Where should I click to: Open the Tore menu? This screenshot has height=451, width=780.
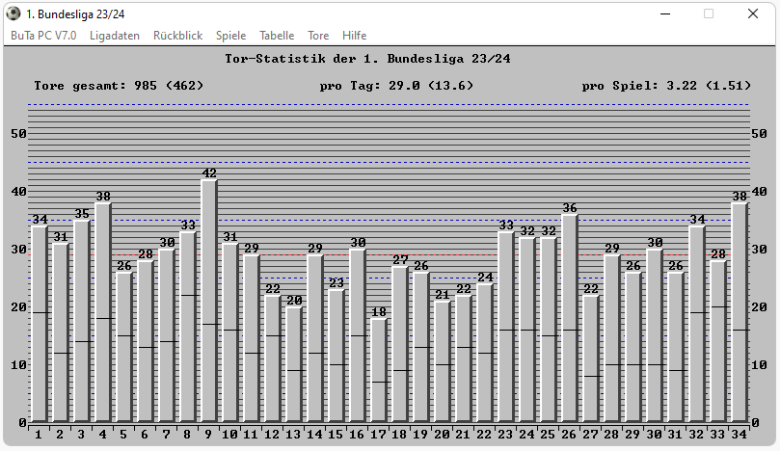click(318, 36)
